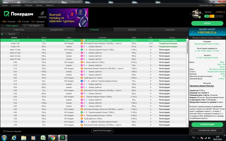Show previous avatar with left arrow
226x141 pixels.
(190, 14)
